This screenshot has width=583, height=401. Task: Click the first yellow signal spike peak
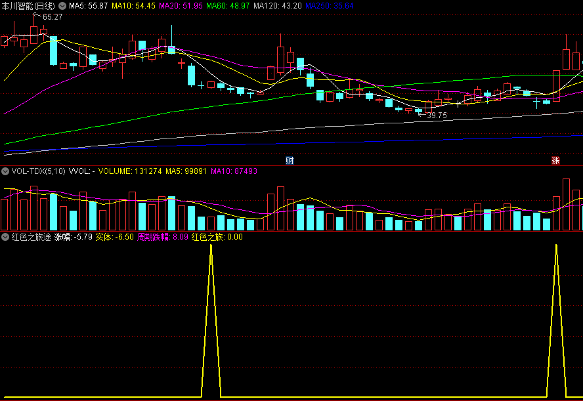tap(211, 246)
